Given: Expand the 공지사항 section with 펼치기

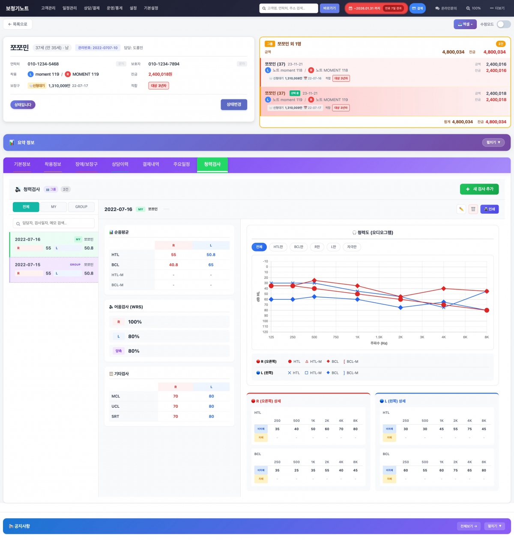Looking at the screenshot, I should (494, 526).
